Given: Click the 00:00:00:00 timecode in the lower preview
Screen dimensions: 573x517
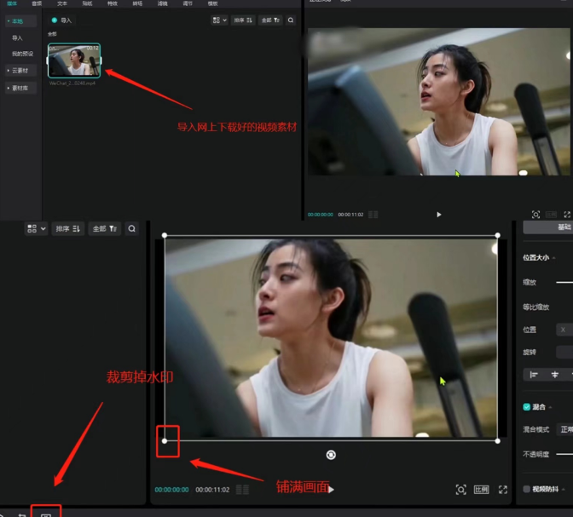Looking at the screenshot, I should 171,490.
